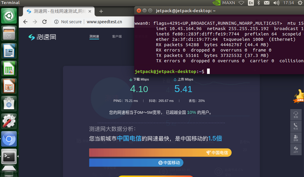The width and height of the screenshot is (304, 177).
Task: Click APP download sidebar icon
Action: click(296, 150)
